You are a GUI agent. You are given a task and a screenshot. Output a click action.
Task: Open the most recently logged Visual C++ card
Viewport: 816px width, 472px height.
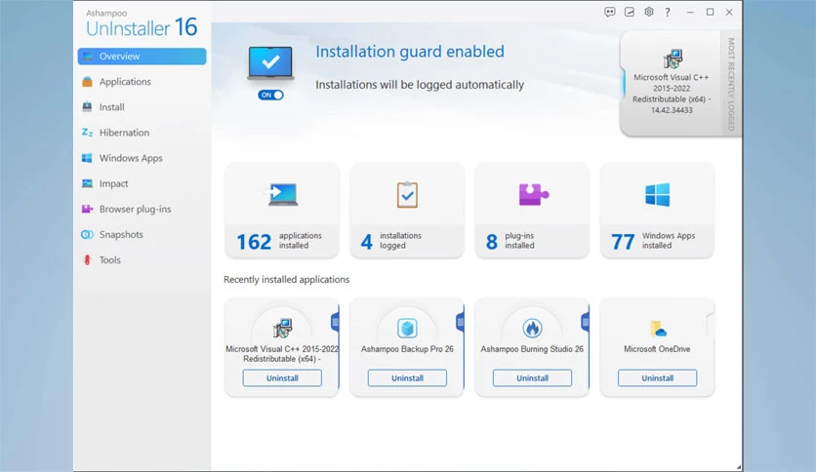671,83
